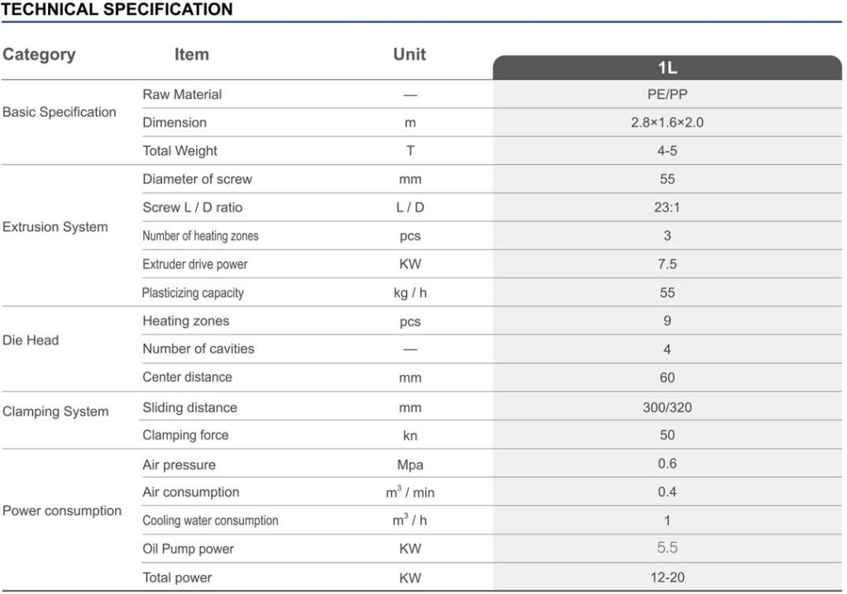This screenshot has height=594, width=847.
Task: Click the Plasticizing capacity row label
Action: [193, 292]
